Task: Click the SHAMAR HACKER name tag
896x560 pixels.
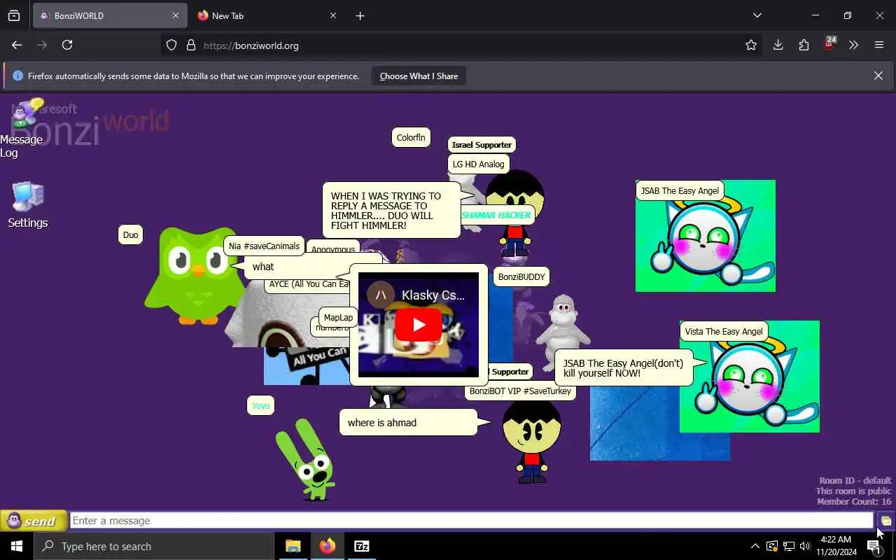Action: pos(496,216)
